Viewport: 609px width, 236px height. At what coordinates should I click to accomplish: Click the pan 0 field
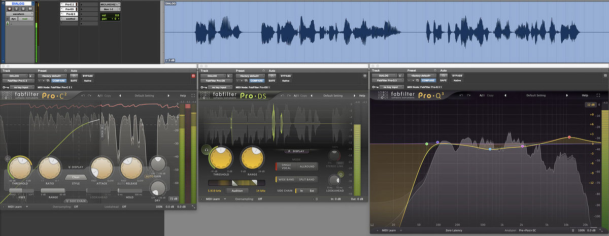click(x=110, y=19)
